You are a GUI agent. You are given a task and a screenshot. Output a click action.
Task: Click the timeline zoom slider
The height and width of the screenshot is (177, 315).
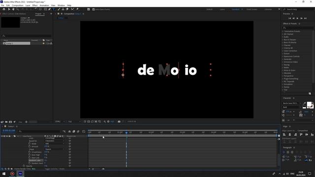tap(93, 169)
